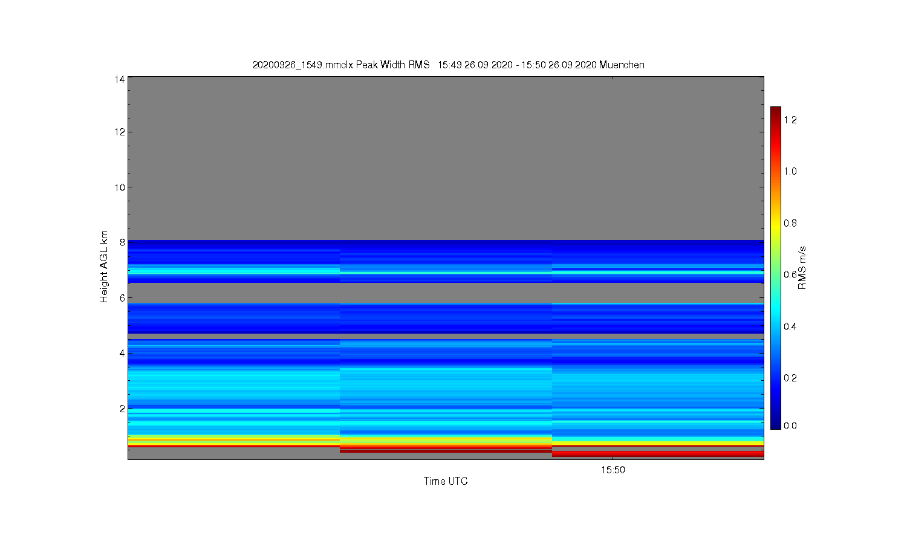Image resolution: width=907 pixels, height=544 pixels.
Task: Click the 1.2 colorbar tick label
Action: click(790, 120)
